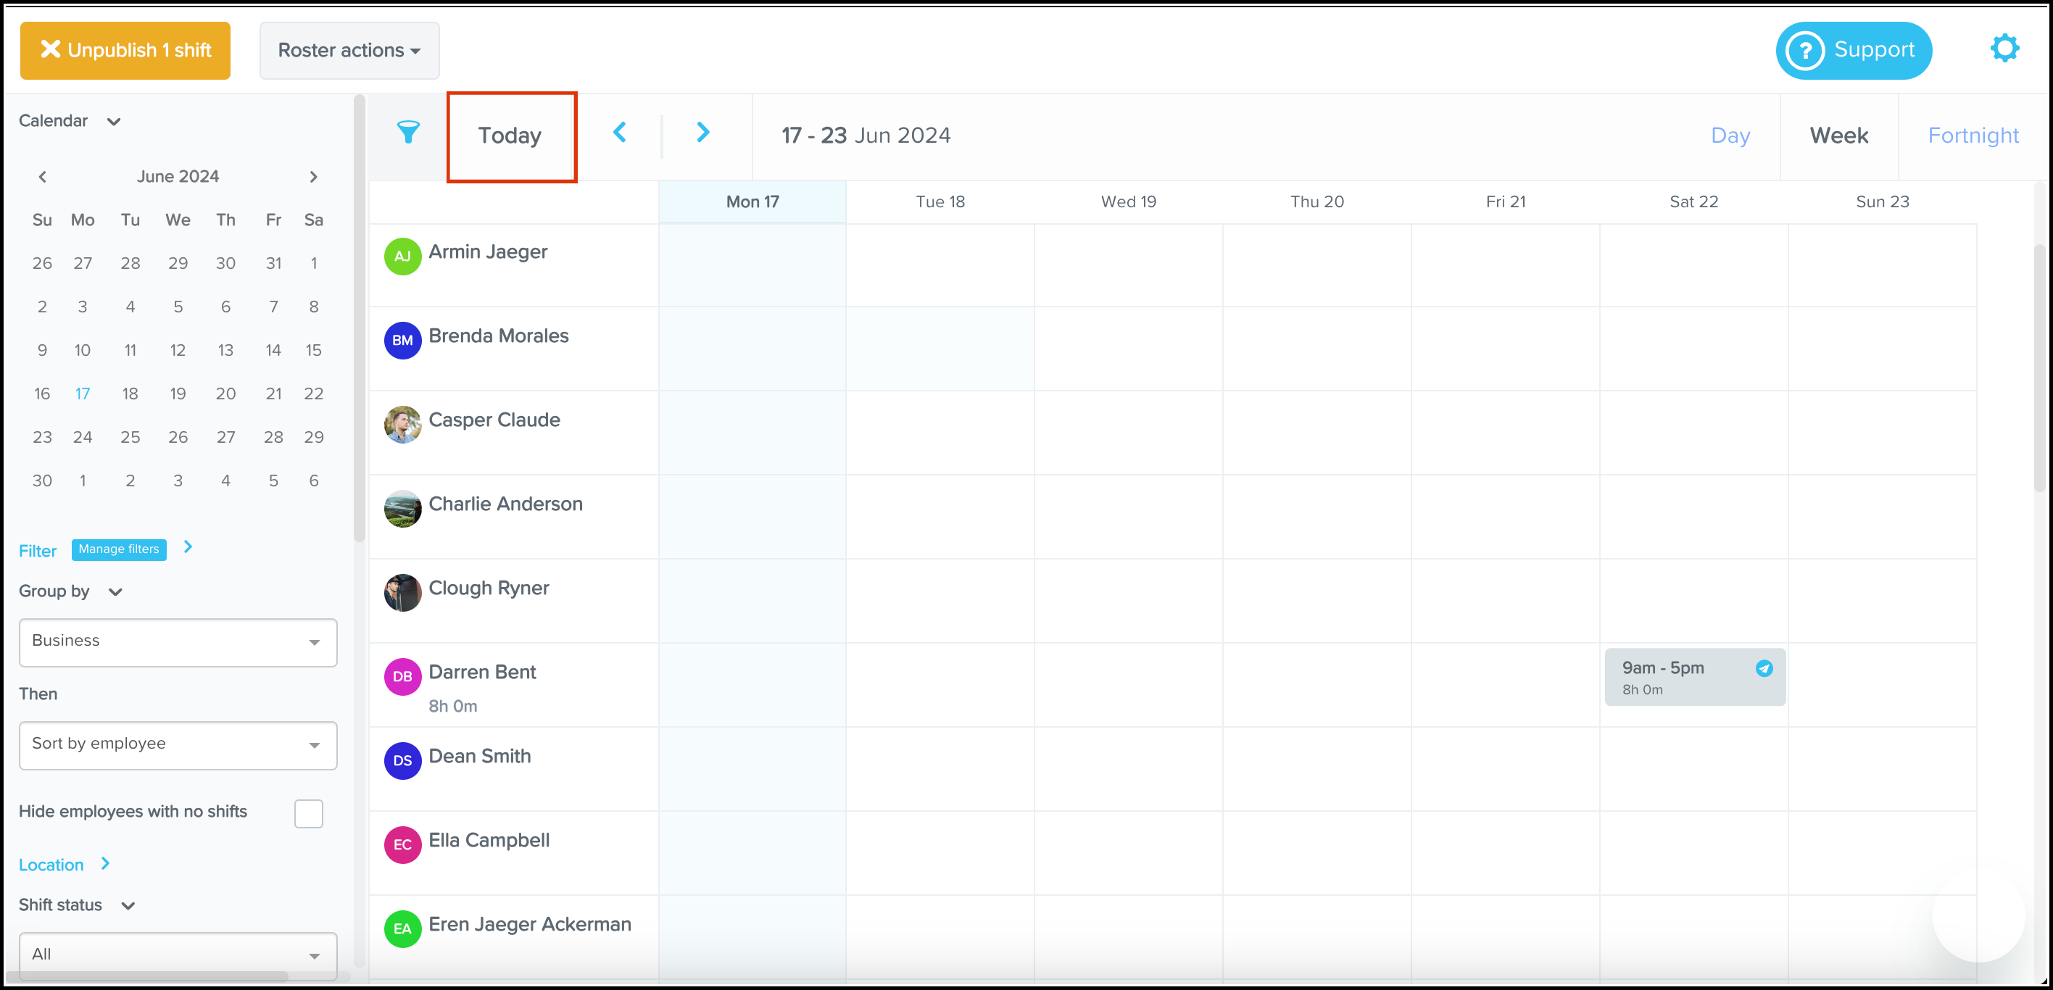This screenshot has width=2053, height=990.
Task: Go to previous month in mini calendar
Action: click(43, 177)
